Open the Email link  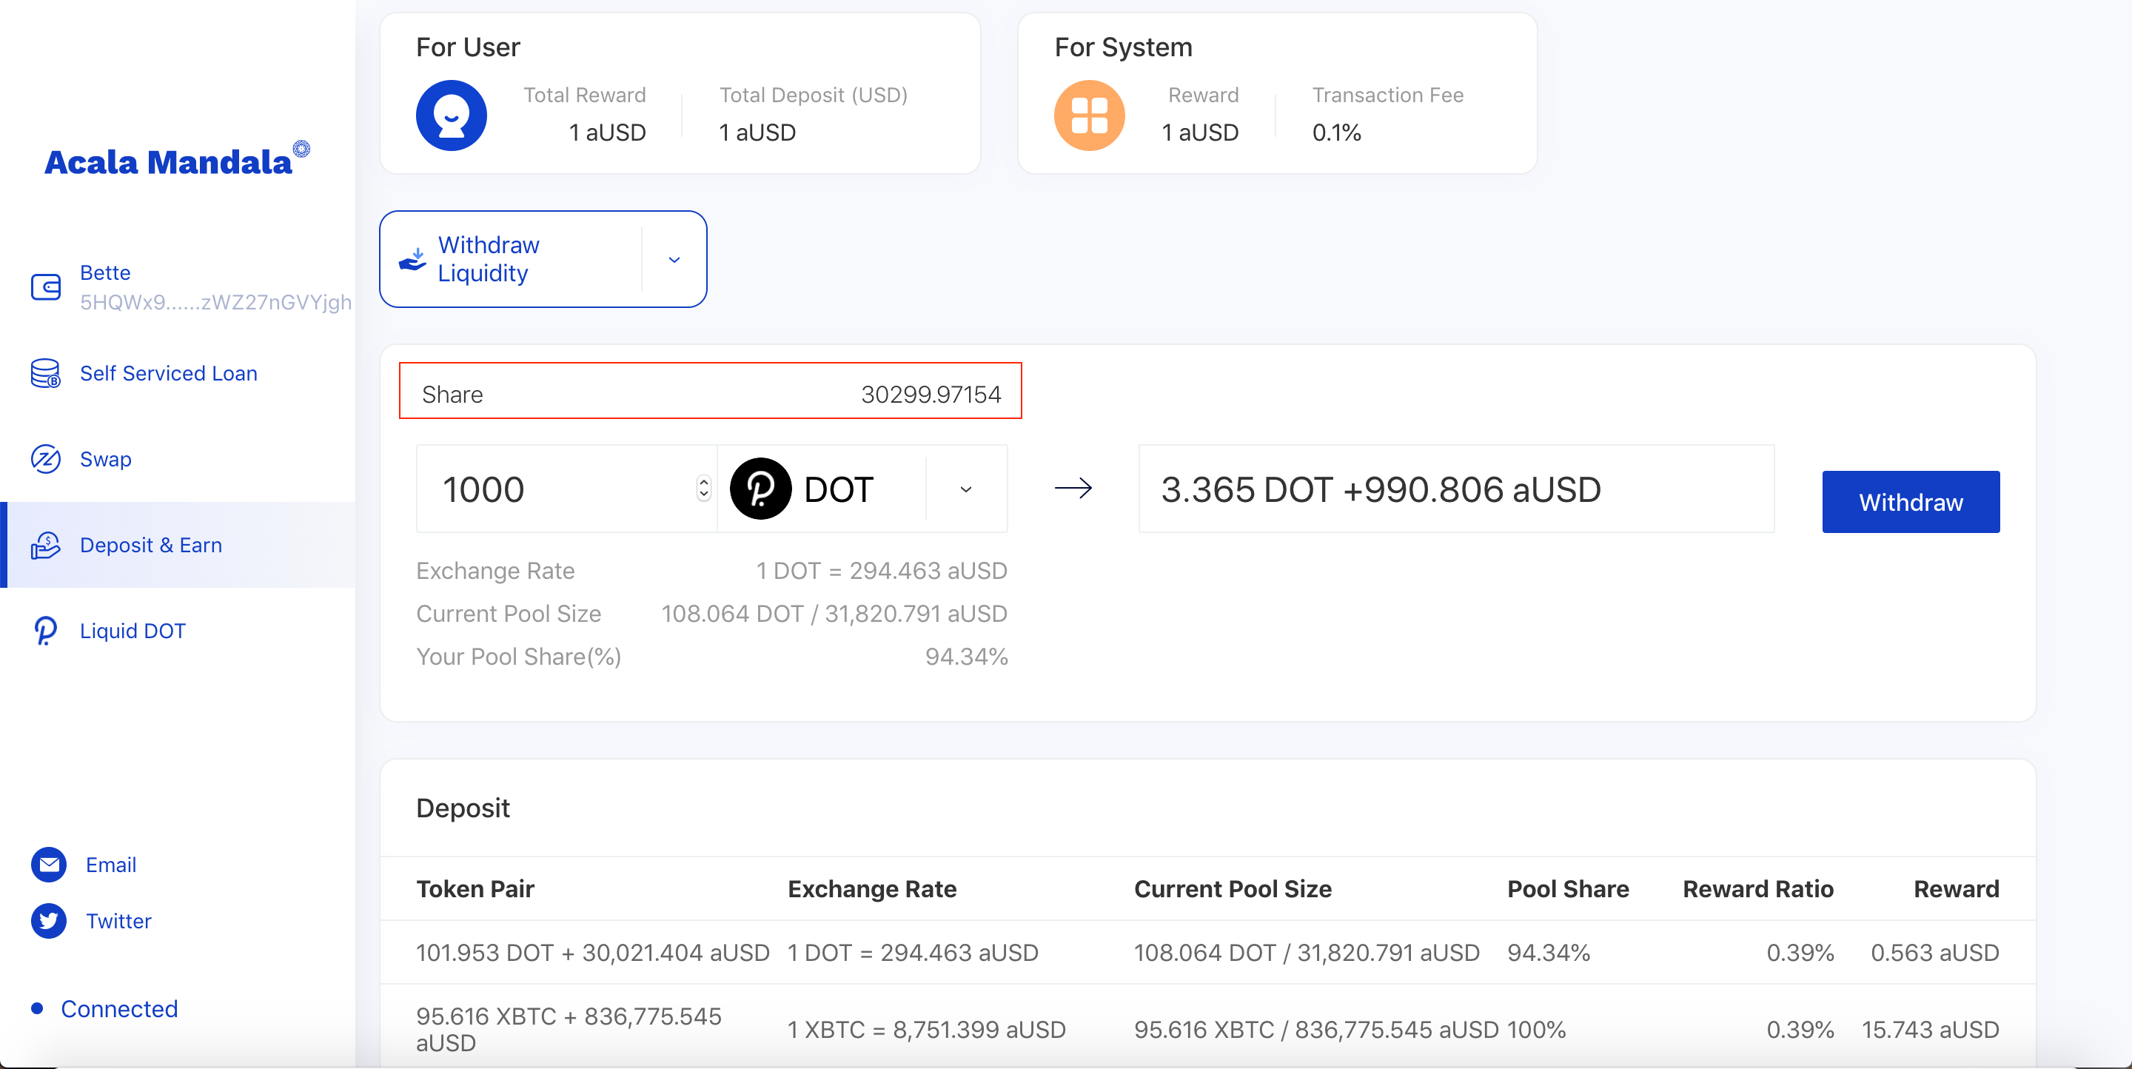pyautogui.click(x=111, y=865)
